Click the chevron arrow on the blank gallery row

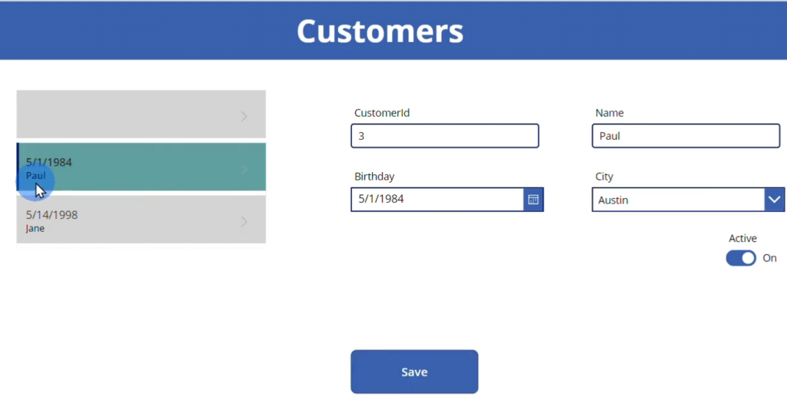click(244, 116)
